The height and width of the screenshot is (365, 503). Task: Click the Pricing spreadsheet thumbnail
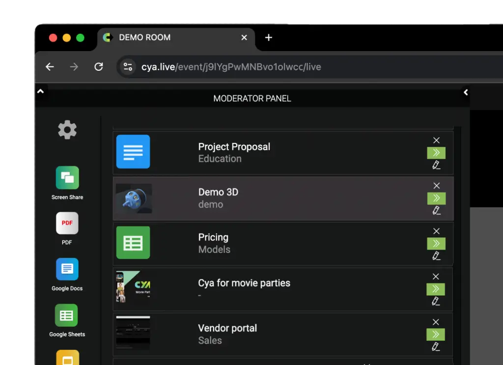133,243
